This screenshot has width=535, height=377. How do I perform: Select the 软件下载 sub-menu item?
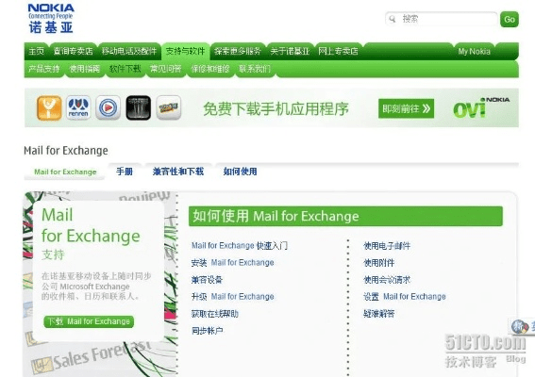point(125,69)
